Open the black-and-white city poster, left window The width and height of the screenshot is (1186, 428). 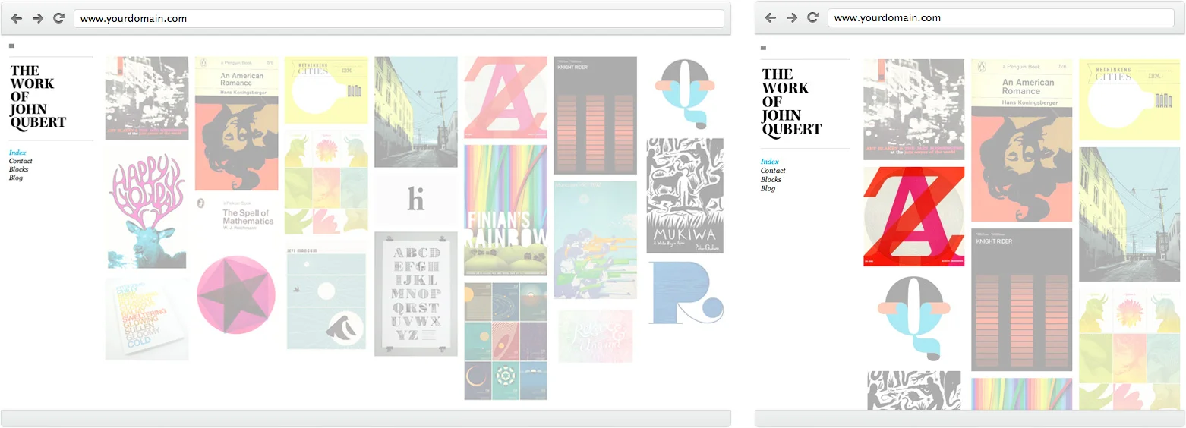pyautogui.click(x=147, y=99)
